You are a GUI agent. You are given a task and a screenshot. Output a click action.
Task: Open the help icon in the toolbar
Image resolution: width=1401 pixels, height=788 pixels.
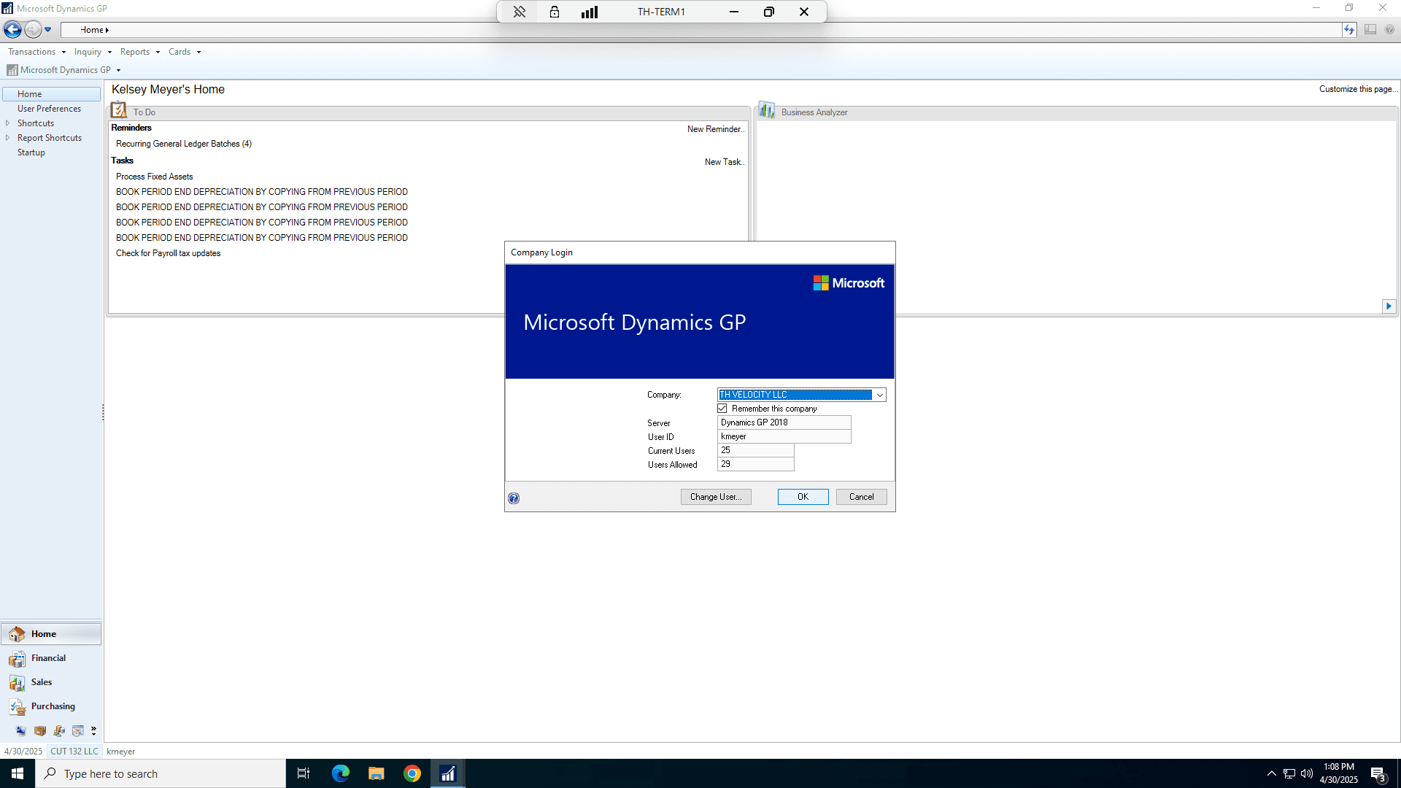pos(1389,30)
